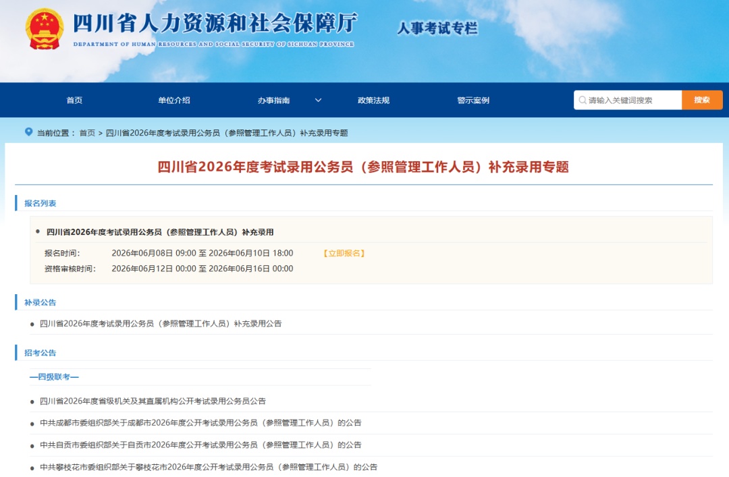Viewport: 729px width, 477px height.
Task: Click the —四级联考— subheading
Action: point(54,376)
